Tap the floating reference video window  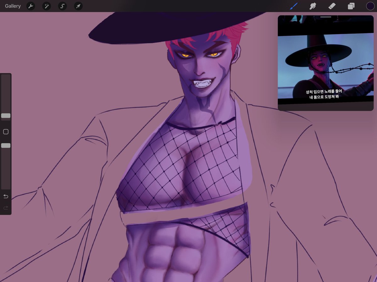[325, 63]
